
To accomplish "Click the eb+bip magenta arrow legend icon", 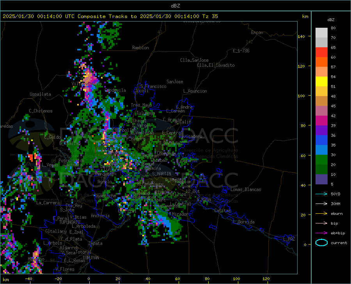I will [321, 233].
